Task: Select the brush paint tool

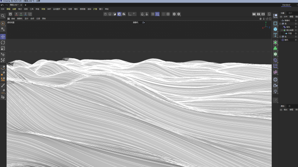Action: [3, 86]
